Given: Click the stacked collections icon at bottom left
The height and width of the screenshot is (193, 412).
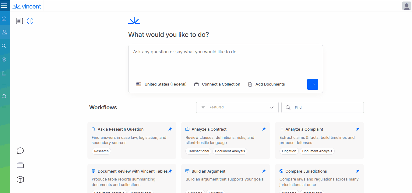Looking at the screenshot, I should (20, 165).
